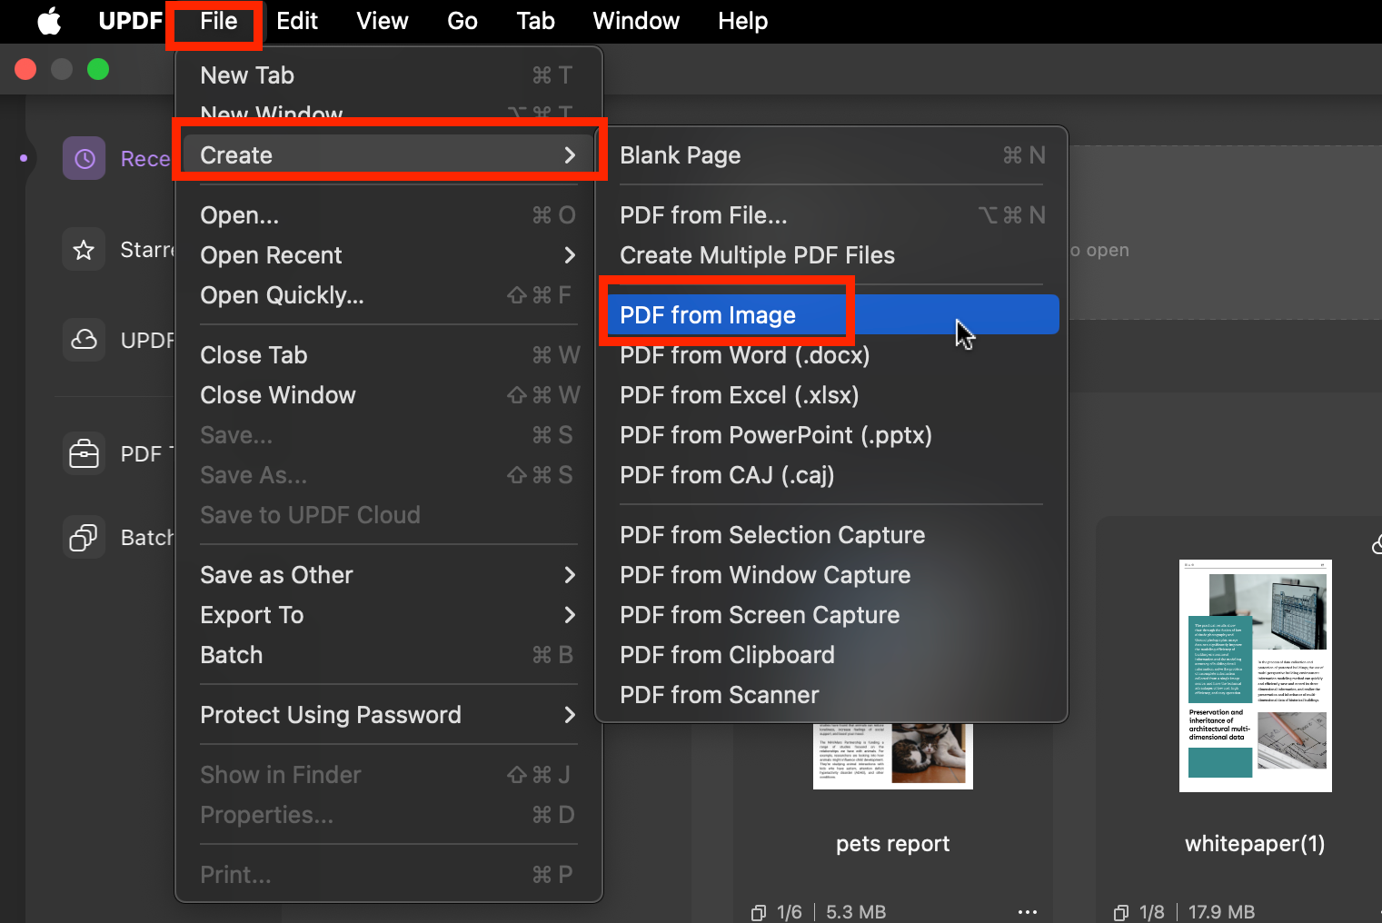
Task: Click the more options ellipsis under pets report
Action: pyautogui.click(x=1027, y=911)
